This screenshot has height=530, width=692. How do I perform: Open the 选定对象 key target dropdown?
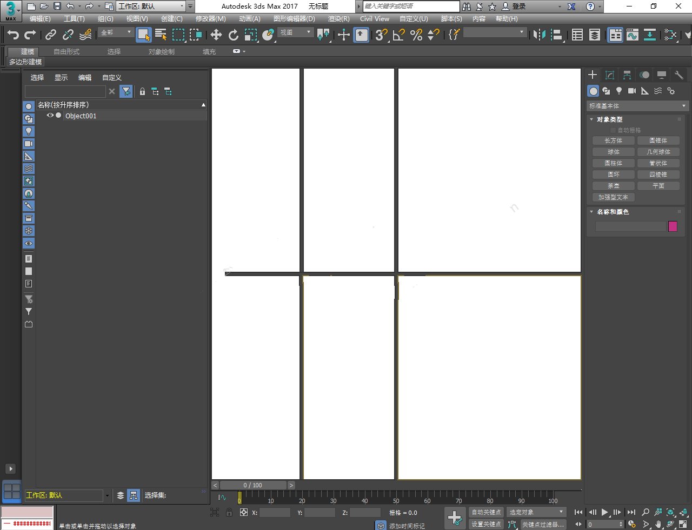[536, 512]
